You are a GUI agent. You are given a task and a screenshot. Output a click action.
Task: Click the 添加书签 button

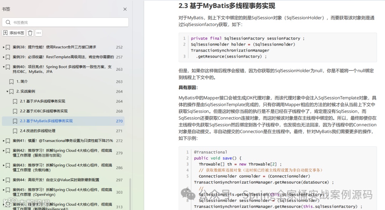(x=14, y=33)
